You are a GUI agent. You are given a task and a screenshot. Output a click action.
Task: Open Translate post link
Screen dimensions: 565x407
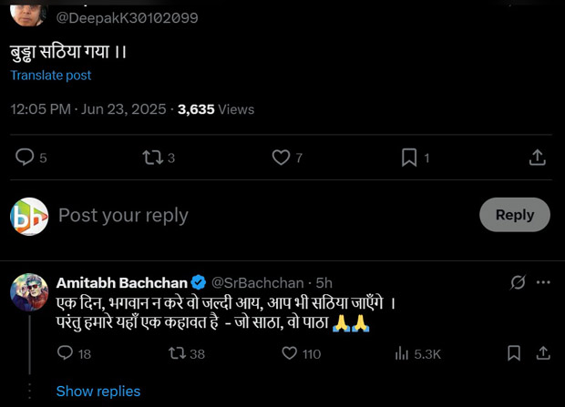pos(51,76)
